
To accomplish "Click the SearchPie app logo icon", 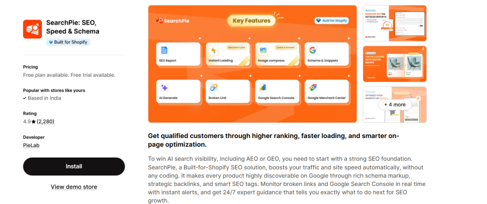I will click(32, 29).
